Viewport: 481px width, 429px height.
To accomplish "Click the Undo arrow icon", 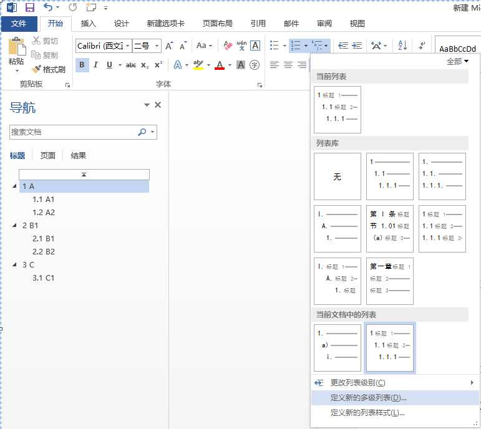I will (48, 7).
